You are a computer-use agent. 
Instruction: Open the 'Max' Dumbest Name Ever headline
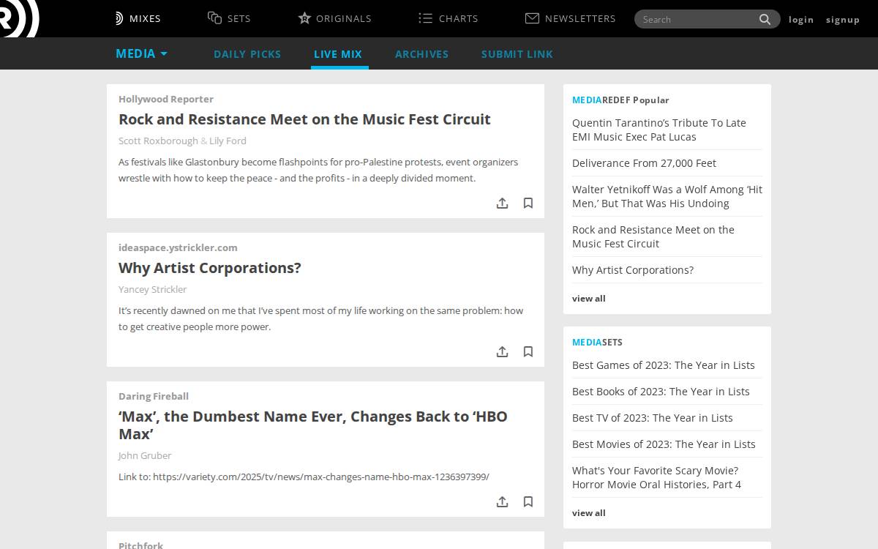click(x=313, y=425)
